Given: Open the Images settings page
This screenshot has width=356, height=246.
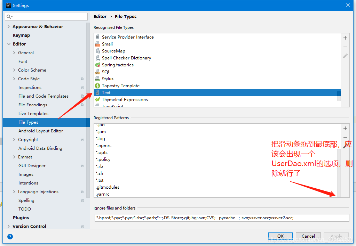Looking at the screenshot, I should click(x=26, y=174).
